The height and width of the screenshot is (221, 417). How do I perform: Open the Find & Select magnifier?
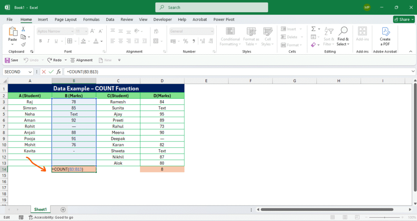(343, 31)
